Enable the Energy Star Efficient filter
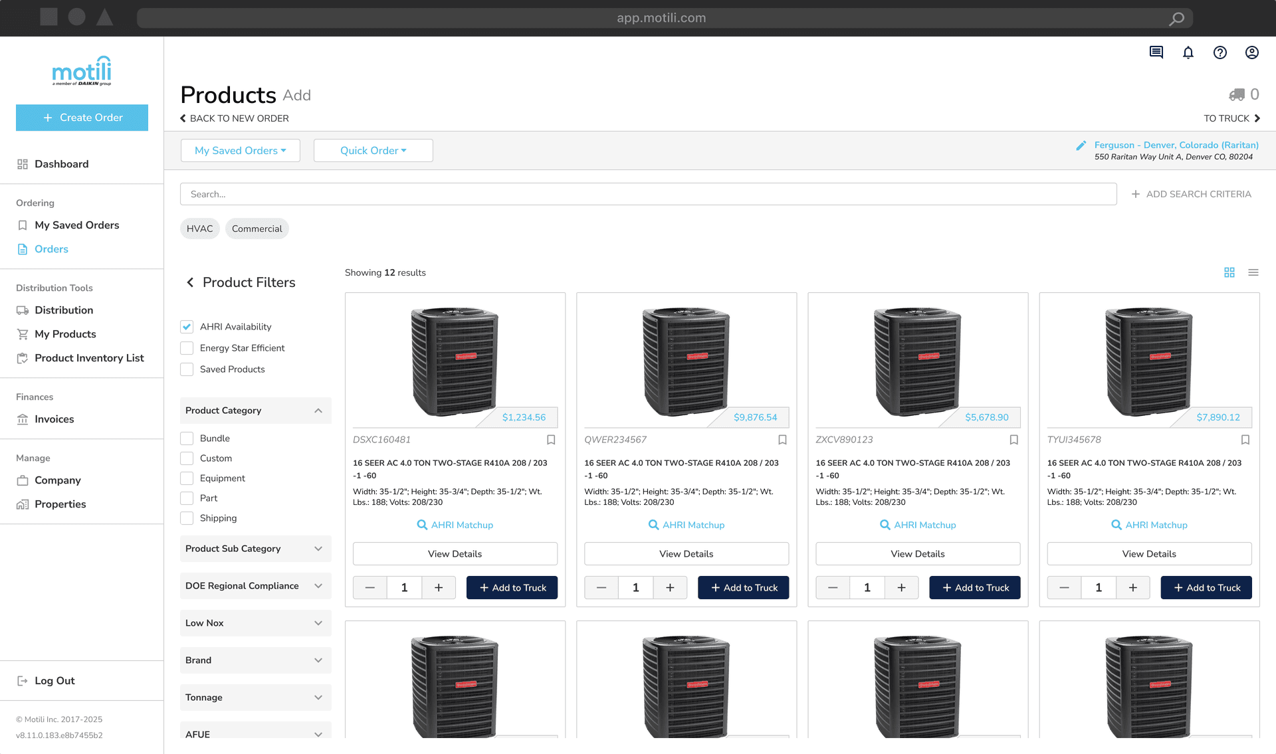This screenshot has height=754, width=1276. point(186,347)
